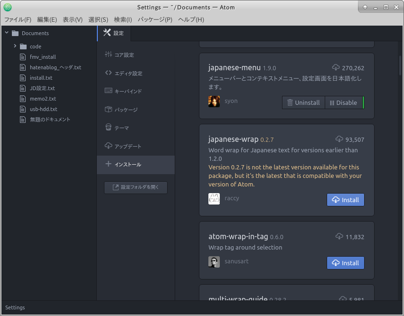Click the キーバインド keyboard icon
The height and width of the screenshot is (316, 404).
tap(108, 91)
